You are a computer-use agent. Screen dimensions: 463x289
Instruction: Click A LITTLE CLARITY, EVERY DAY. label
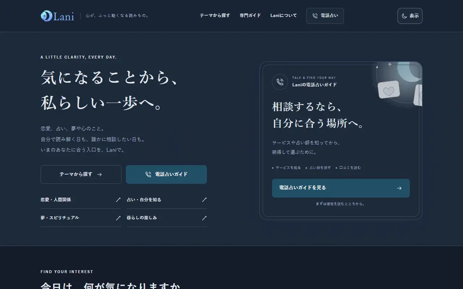[78, 57]
